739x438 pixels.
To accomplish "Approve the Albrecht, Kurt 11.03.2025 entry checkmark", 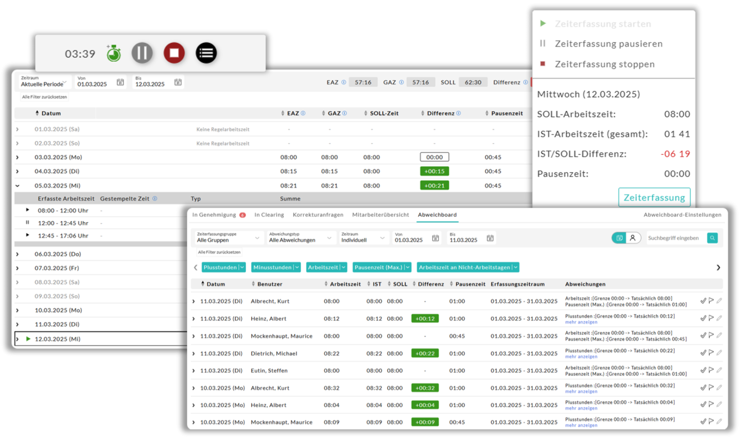I will click(703, 301).
